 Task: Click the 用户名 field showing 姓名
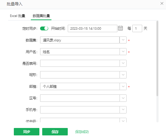tap(80, 52)
